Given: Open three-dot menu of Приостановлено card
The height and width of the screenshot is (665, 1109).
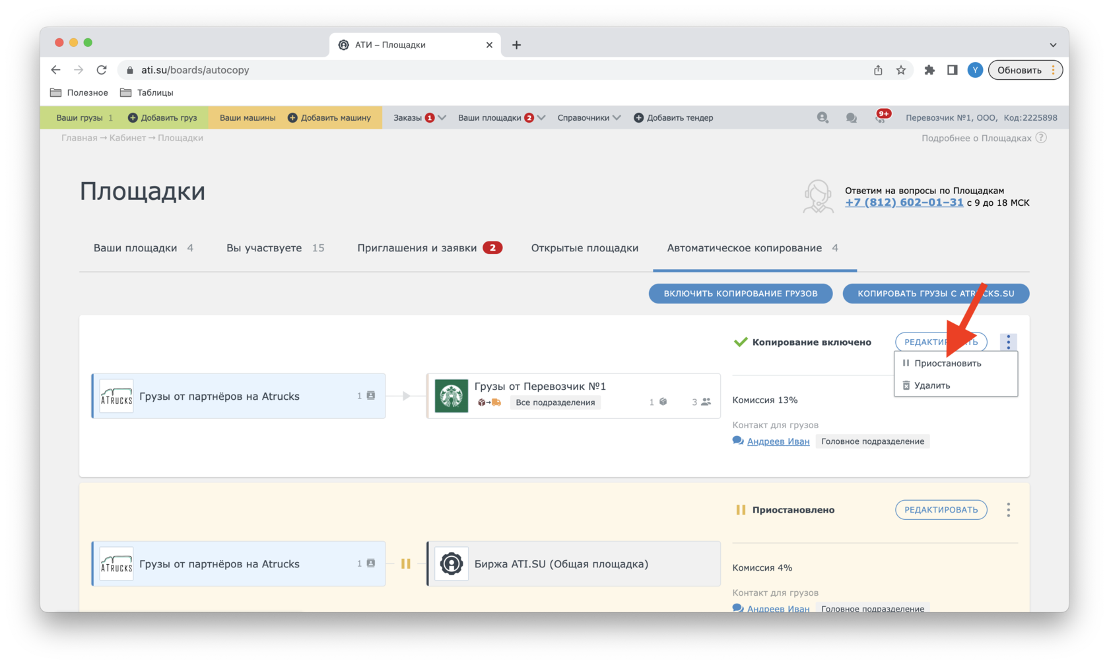Looking at the screenshot, I should tap(1008, 510).
